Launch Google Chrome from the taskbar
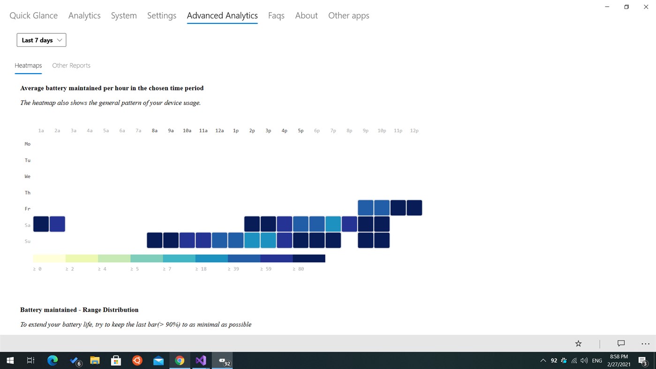Viewport: 656px width, 369px height. (180, 361)
